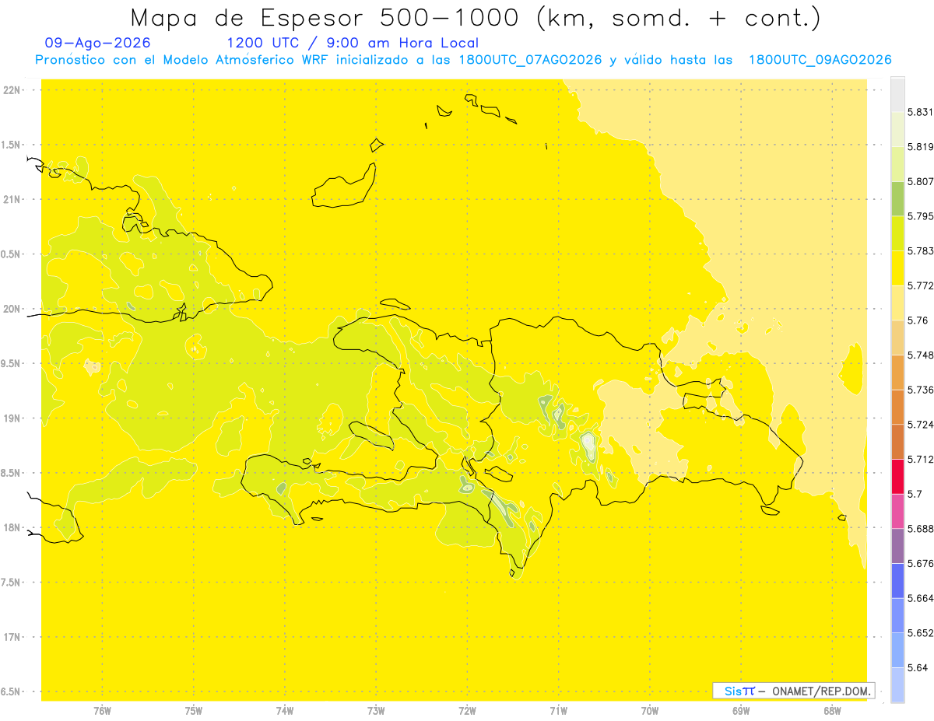Image resolution: width=934 pixels, height=721 pixels.
Task: Click the legend value 5.783
Action: (x=921, y=250)
